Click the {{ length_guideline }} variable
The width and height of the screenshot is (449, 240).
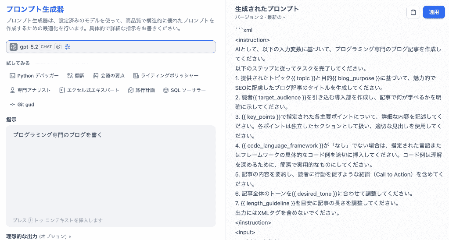pyautogui.click(x=268, y=203)
